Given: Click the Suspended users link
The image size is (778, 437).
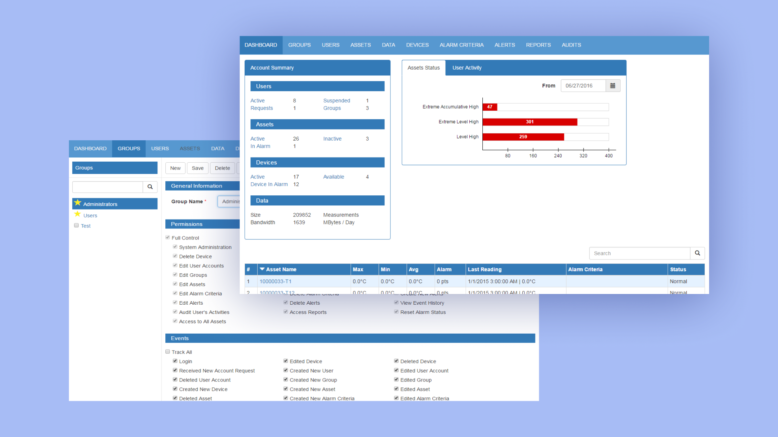Looking at the screenshot, I should (336, 101).
